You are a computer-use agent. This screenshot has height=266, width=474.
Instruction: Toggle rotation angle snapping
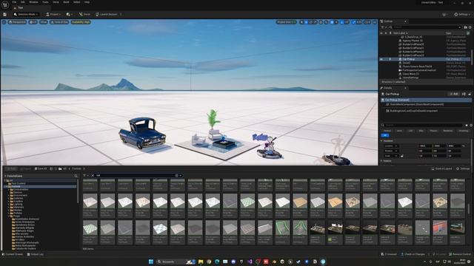pos(341,22)
